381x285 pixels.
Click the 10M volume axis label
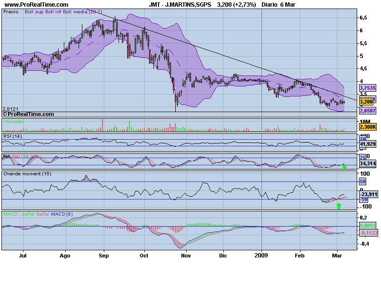365,122
